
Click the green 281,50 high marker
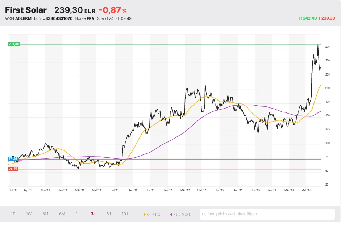(x=13, y=44)
